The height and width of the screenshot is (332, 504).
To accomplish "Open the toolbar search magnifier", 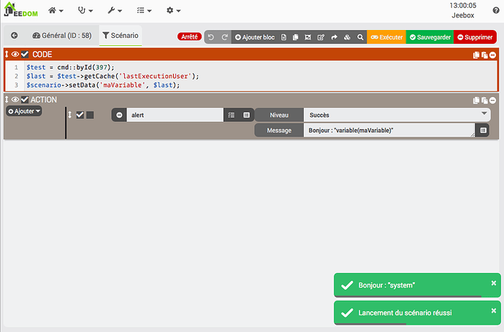I will (360, 37).
